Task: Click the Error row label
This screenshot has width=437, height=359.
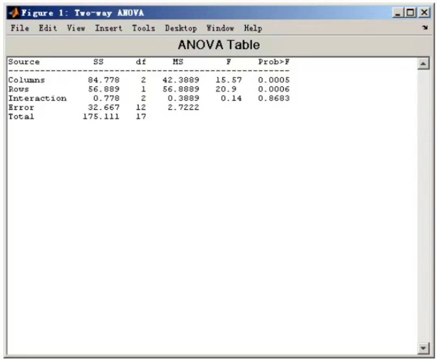Action: [21, 107]
